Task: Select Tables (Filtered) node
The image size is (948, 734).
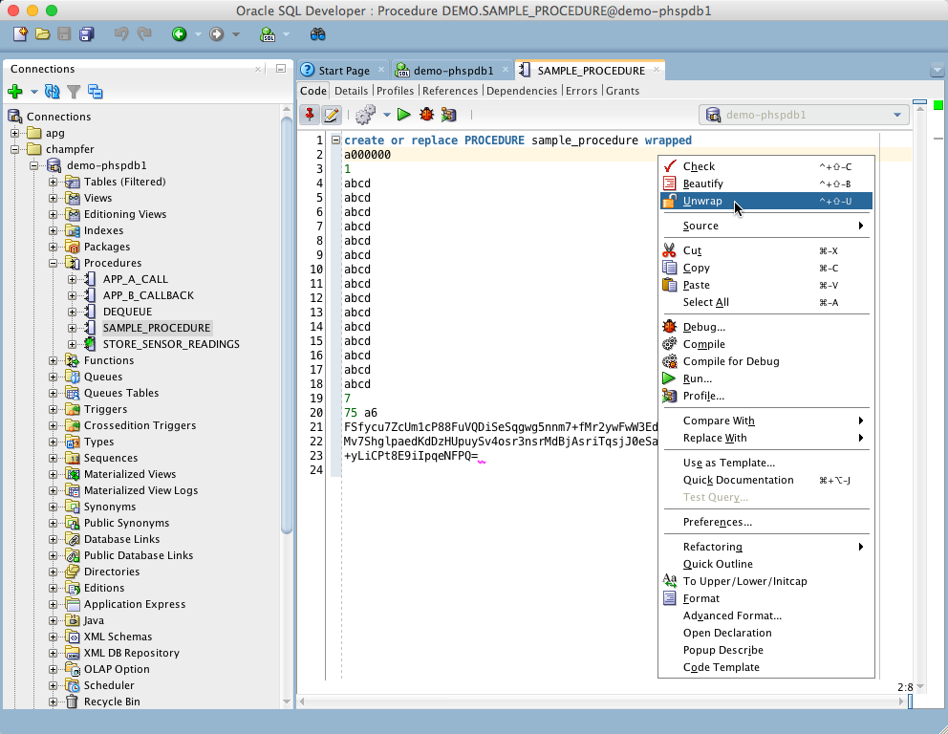Action: pyautogui.click(x=124, y=182)
